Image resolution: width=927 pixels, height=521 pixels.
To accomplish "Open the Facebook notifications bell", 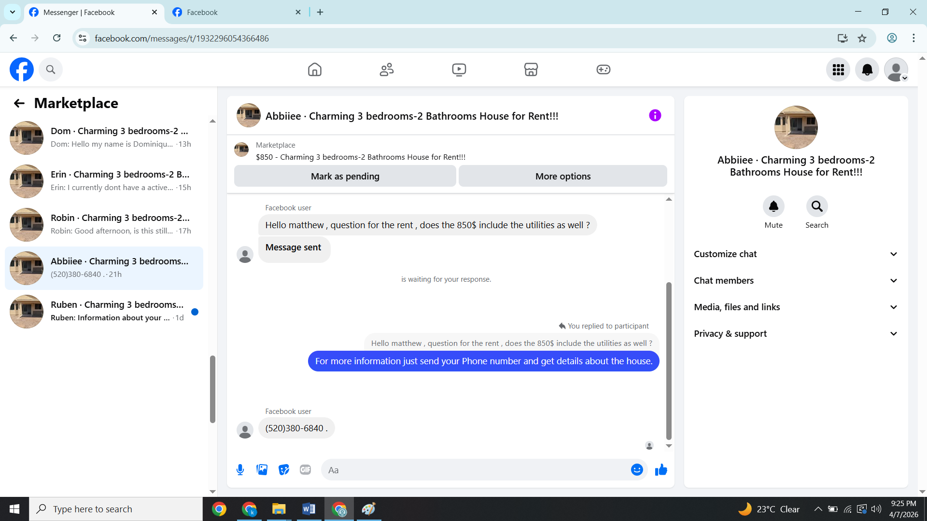I will pos(867,69).
